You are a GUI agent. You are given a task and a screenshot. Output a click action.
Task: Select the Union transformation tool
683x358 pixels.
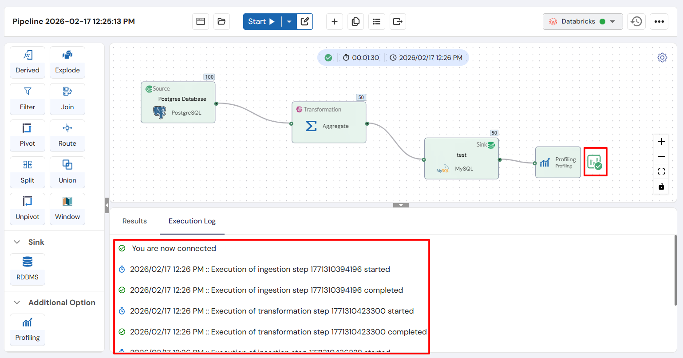point(67,172)
